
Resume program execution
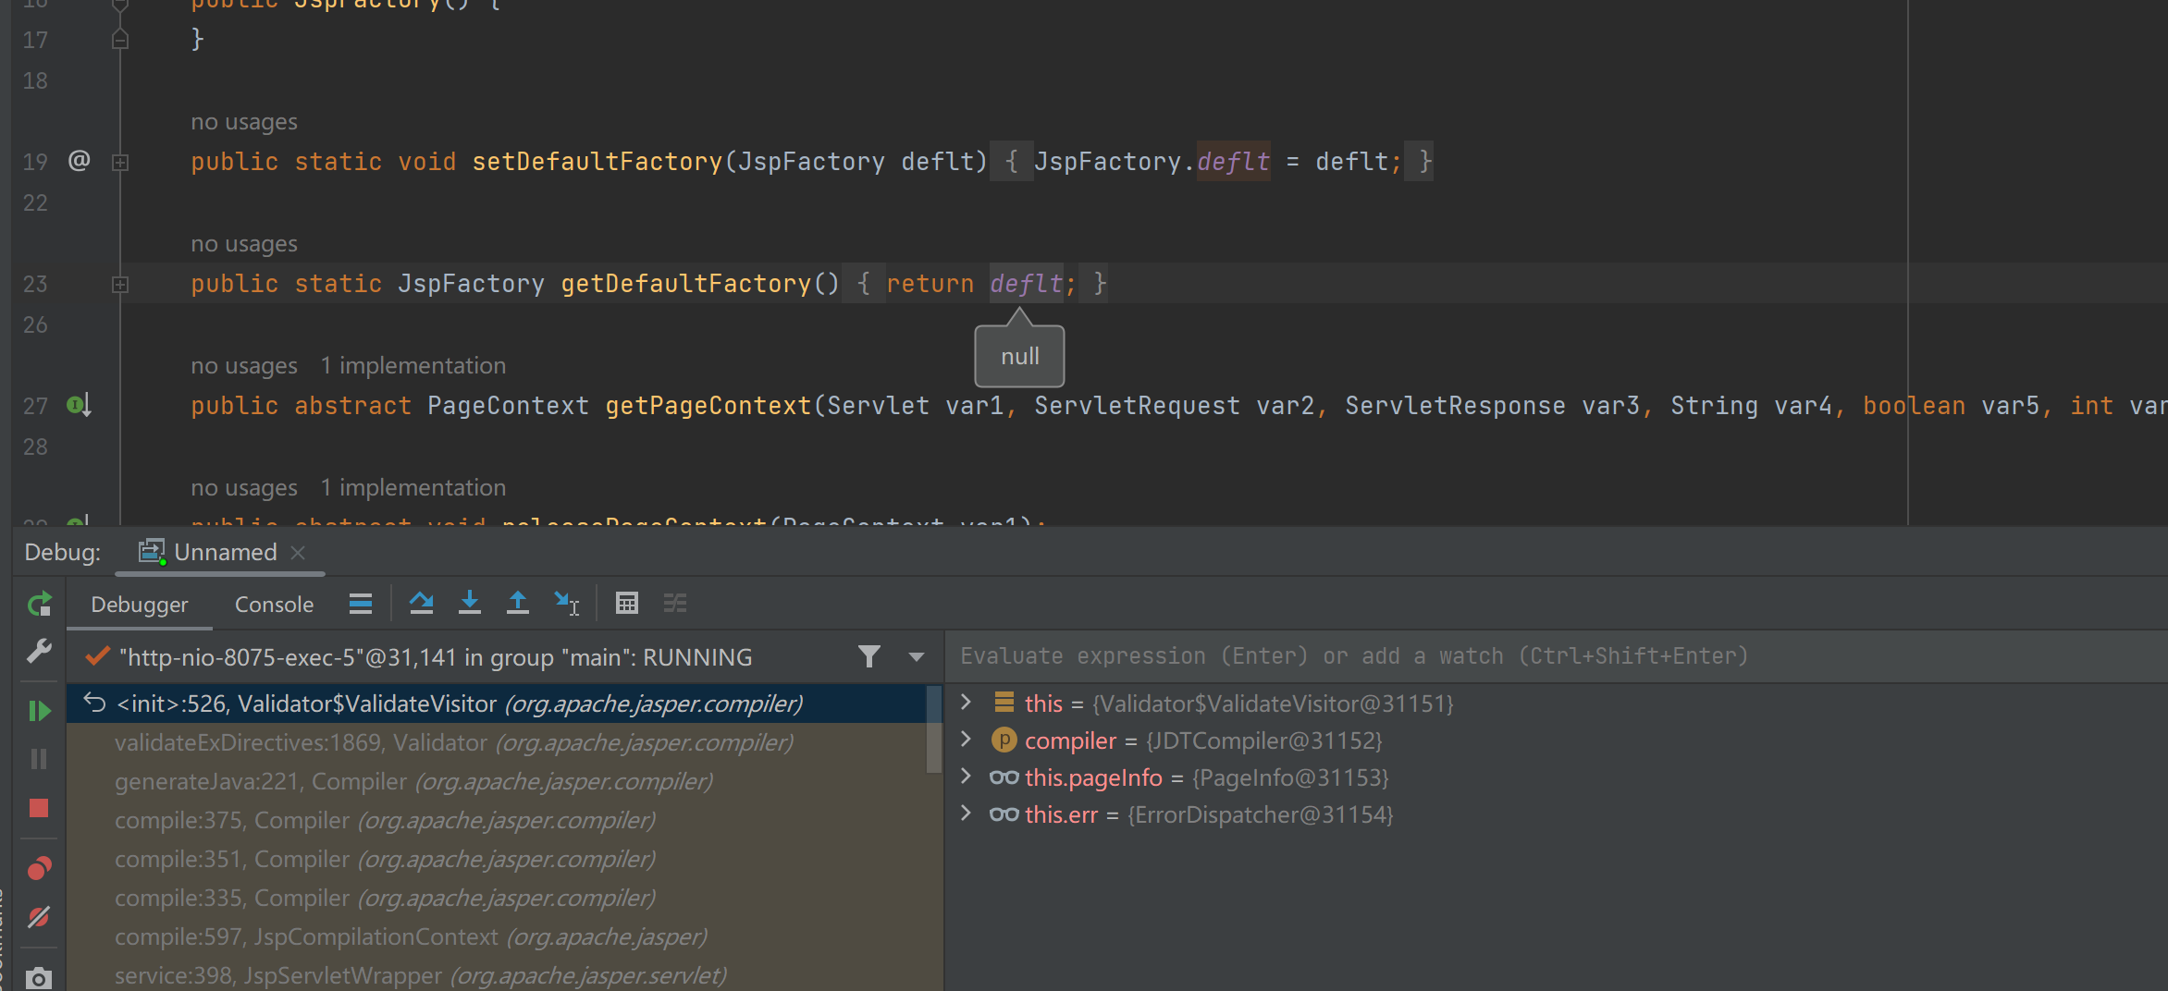point(39,710)
